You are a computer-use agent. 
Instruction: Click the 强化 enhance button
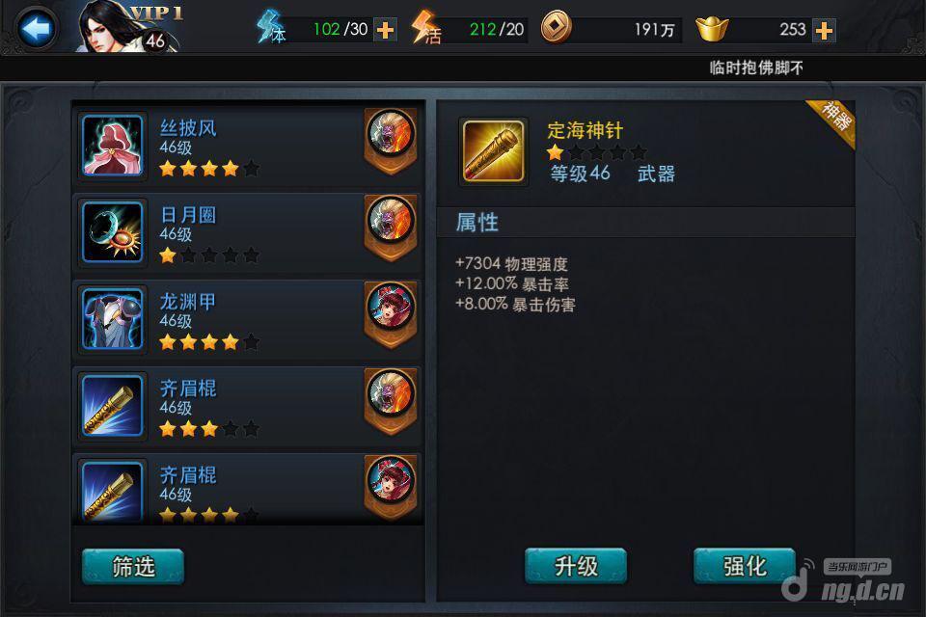point(745,566)
